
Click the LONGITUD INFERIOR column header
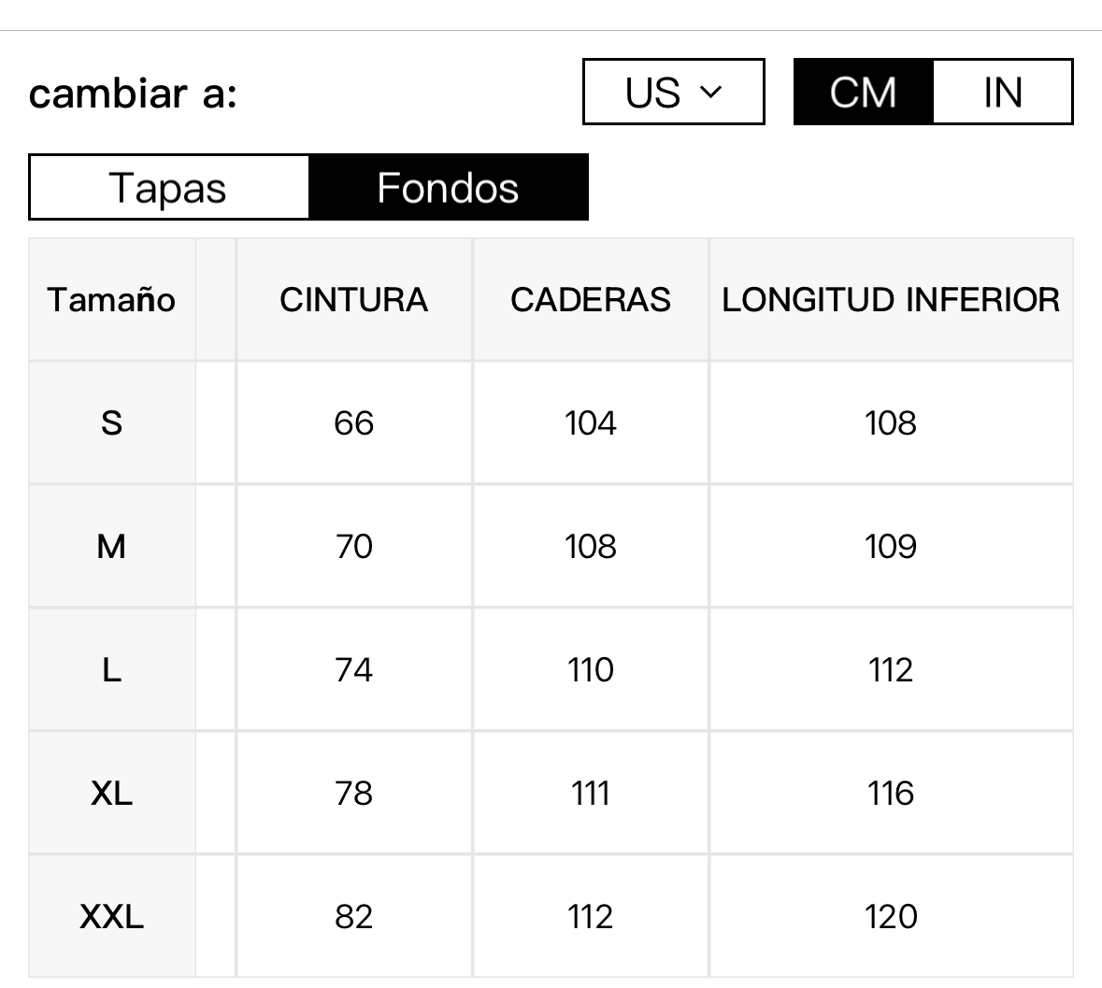pyautogui.click(x=891, y=299)
